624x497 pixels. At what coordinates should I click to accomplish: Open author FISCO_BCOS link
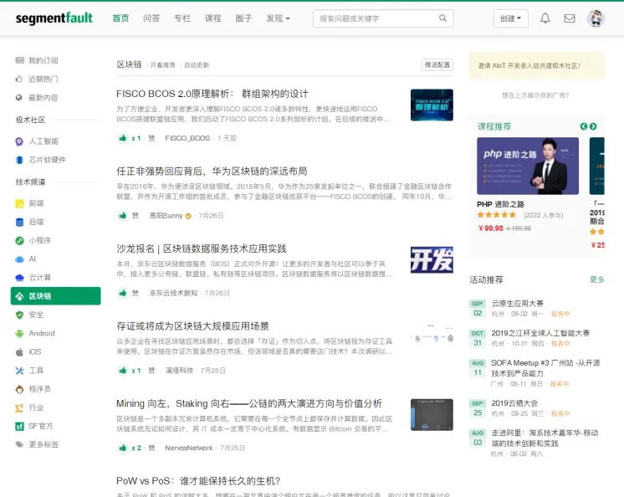(187, 138)
